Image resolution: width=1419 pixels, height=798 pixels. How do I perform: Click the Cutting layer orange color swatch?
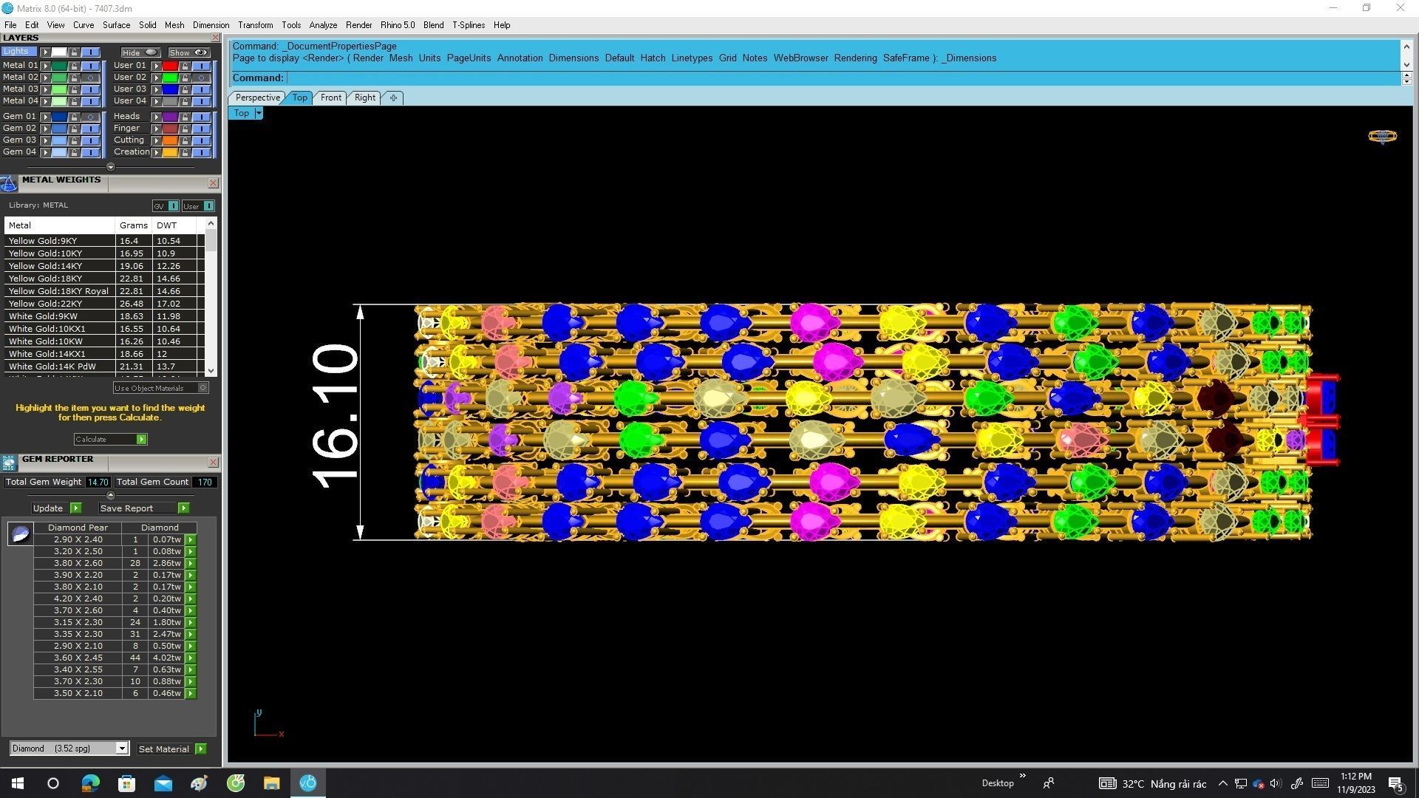tap(170, 140)
